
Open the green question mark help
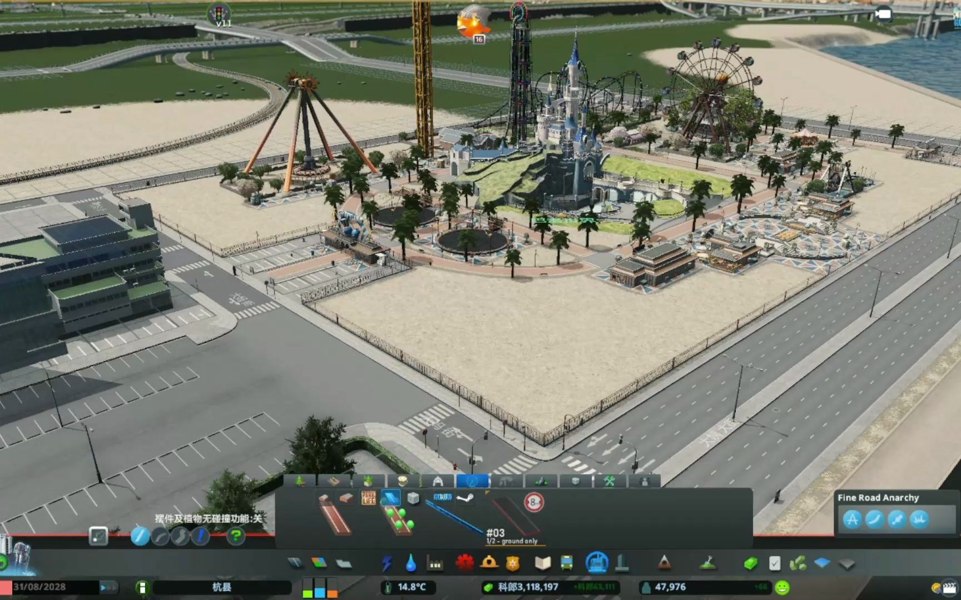236,536
